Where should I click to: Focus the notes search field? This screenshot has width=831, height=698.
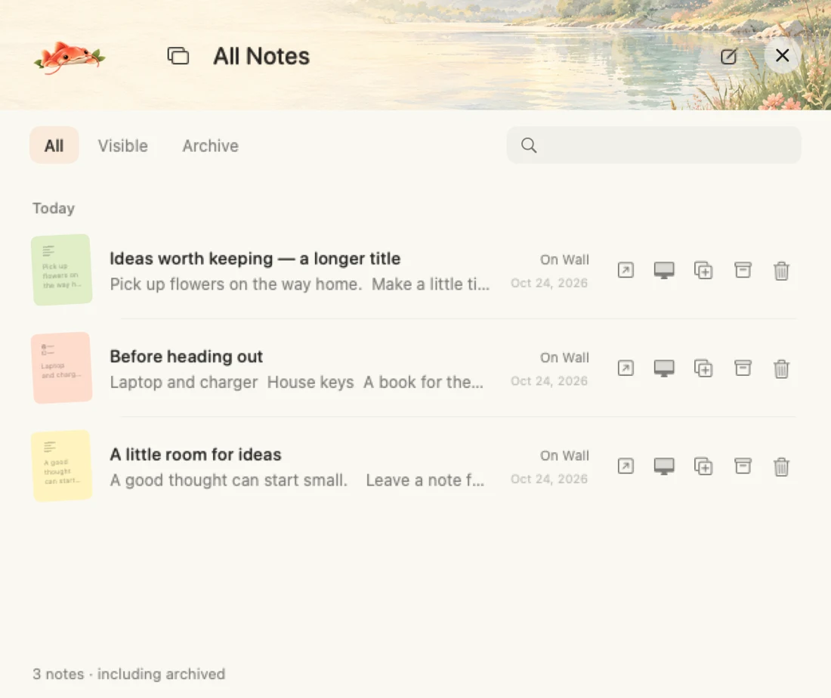[x=653, y=144]
